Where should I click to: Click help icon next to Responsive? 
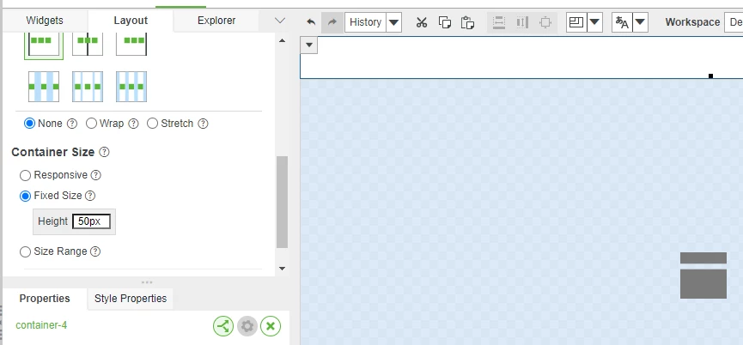point(95,175)
